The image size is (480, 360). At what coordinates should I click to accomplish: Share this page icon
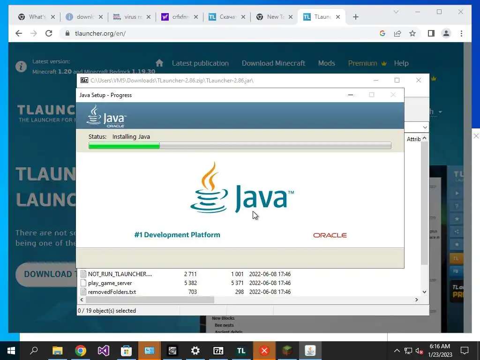pos(397,33)
